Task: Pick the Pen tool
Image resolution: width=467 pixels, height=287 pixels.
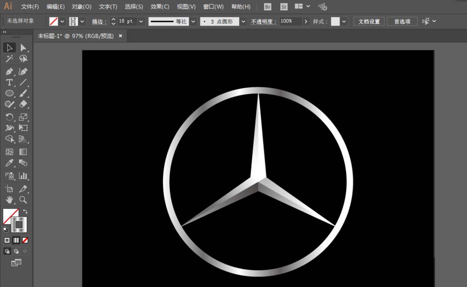Action: (x=9, y=71)
